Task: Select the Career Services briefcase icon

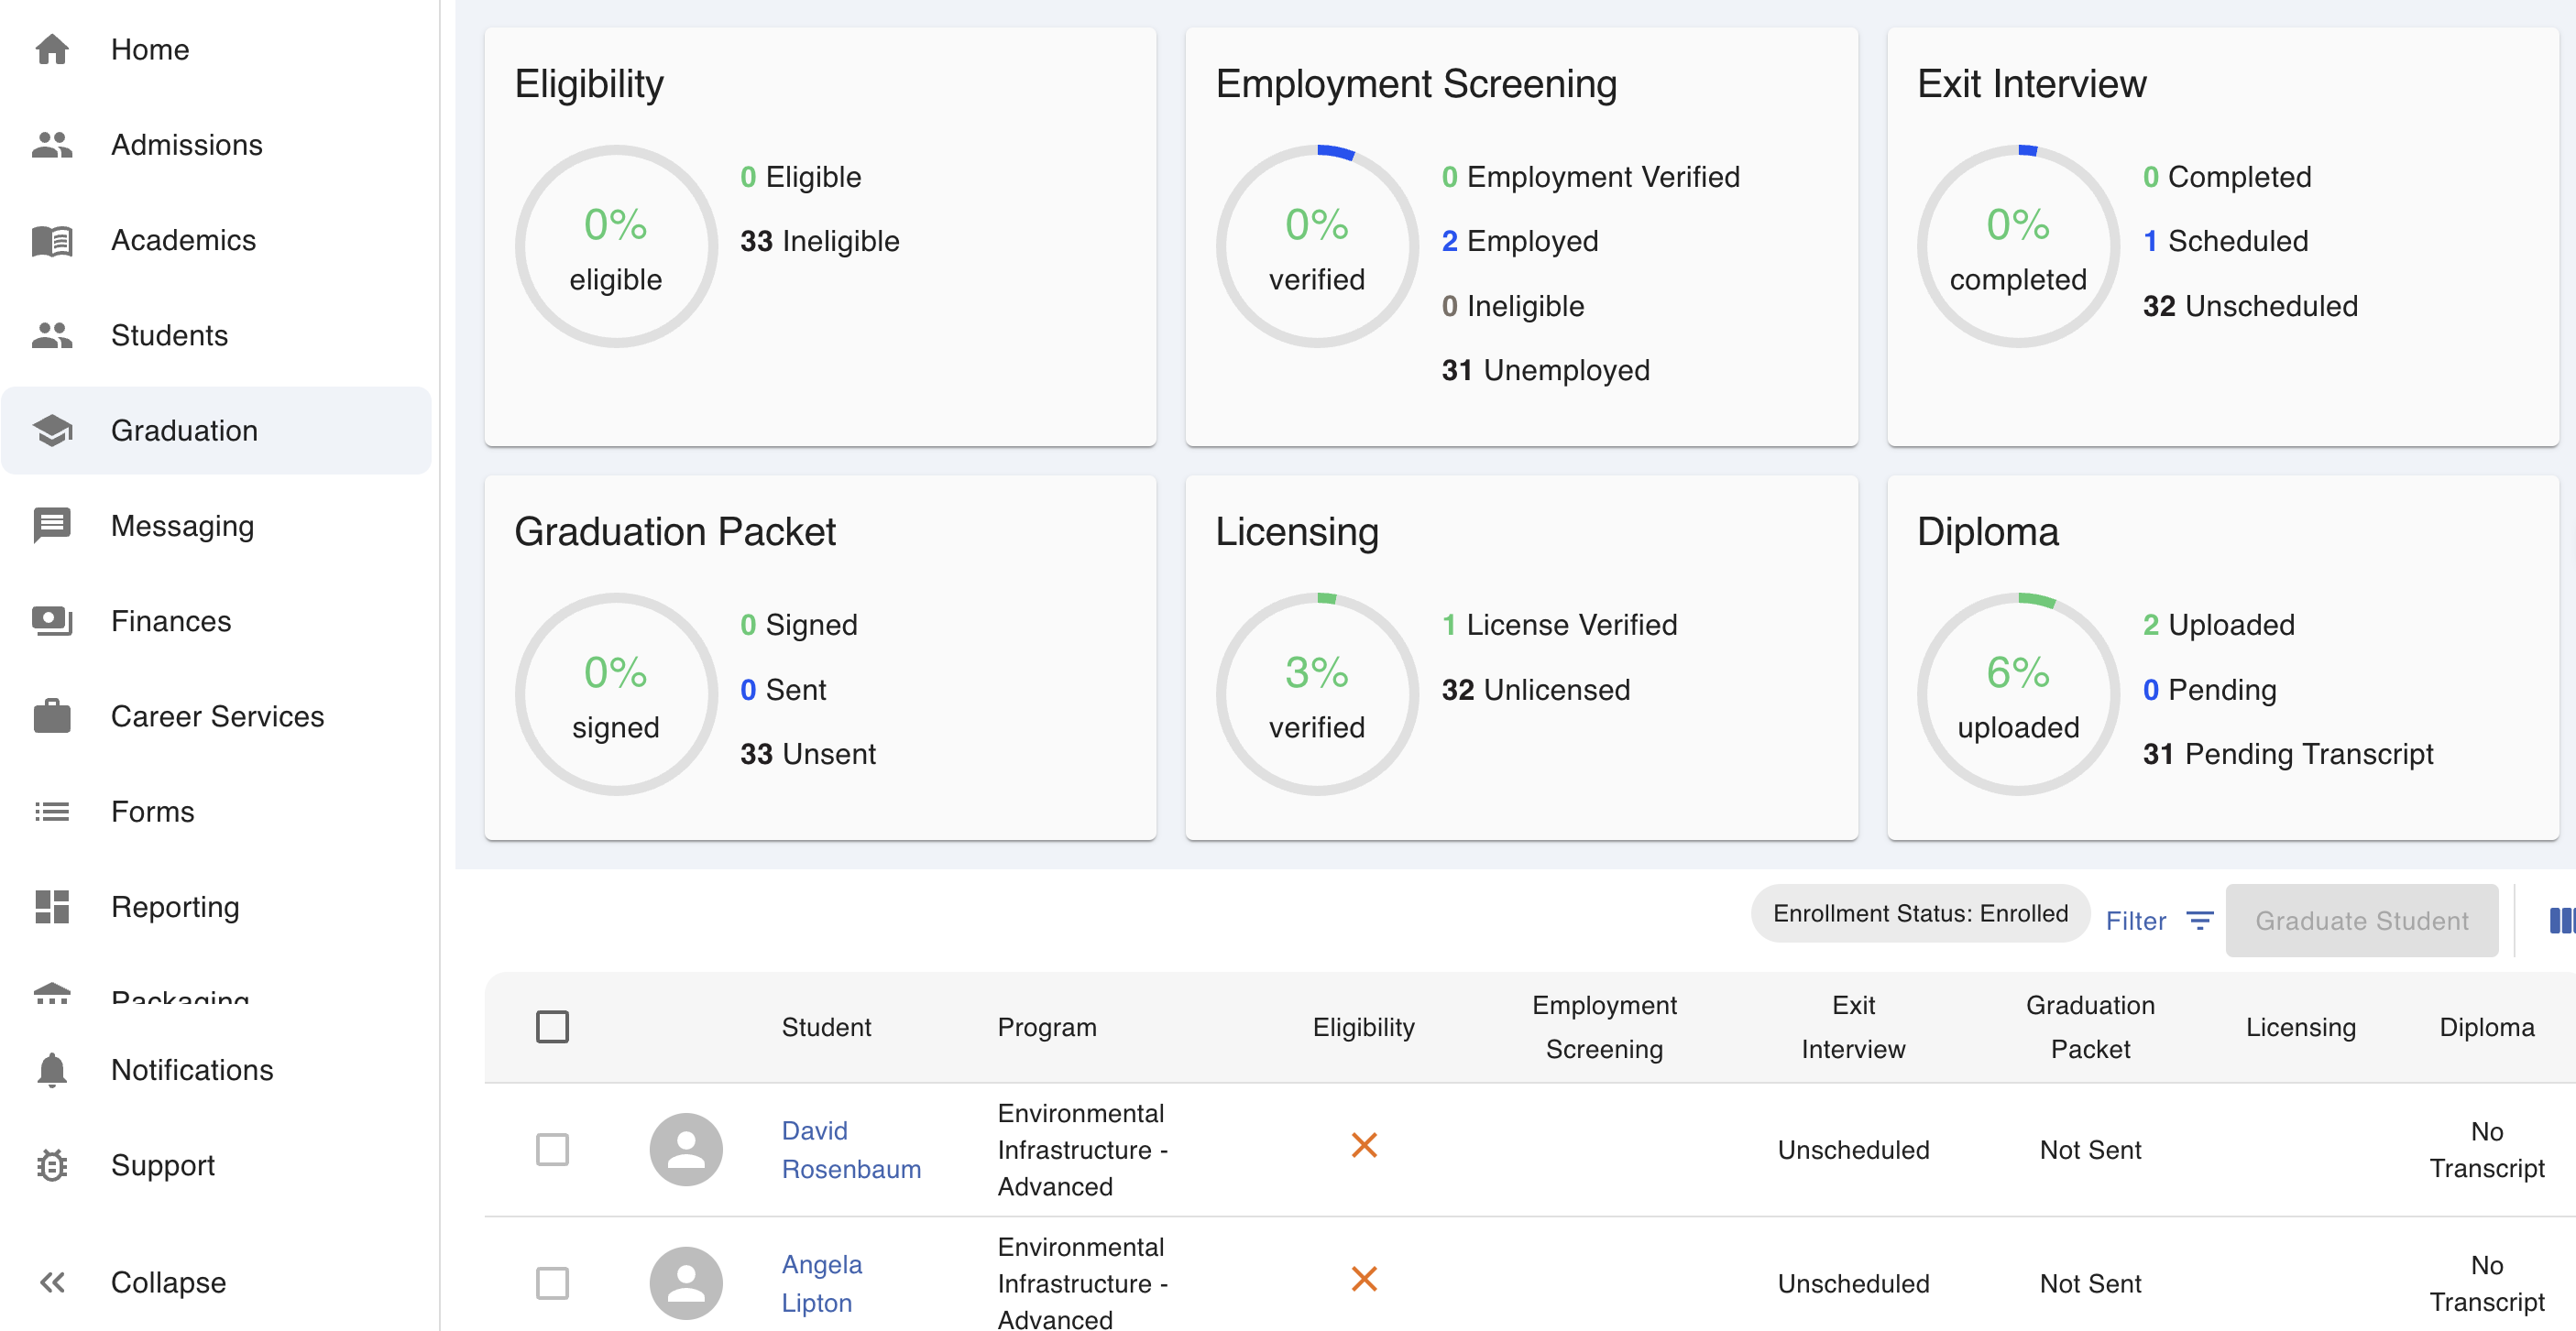Action: [x=52, y=715]
